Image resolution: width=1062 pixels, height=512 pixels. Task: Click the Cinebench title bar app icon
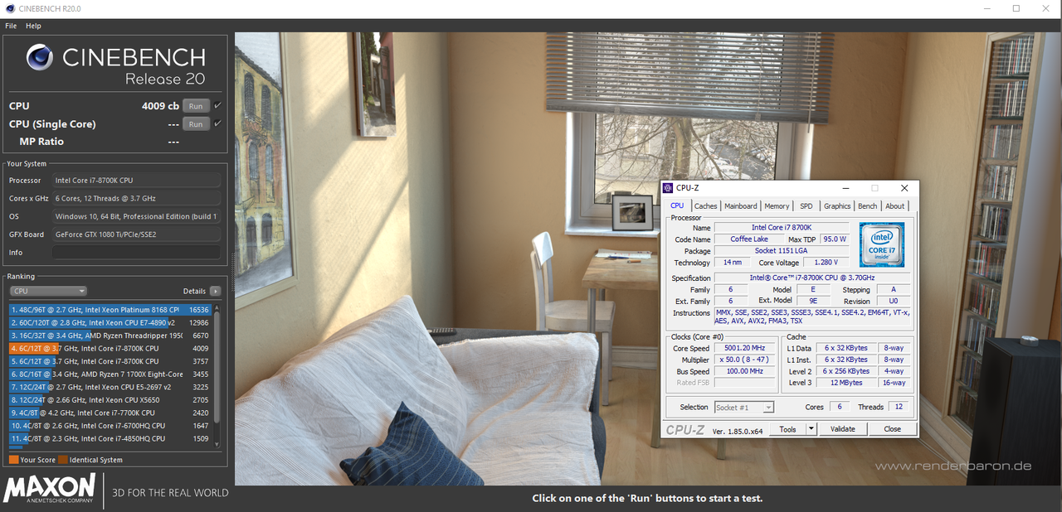coord(9,8)
